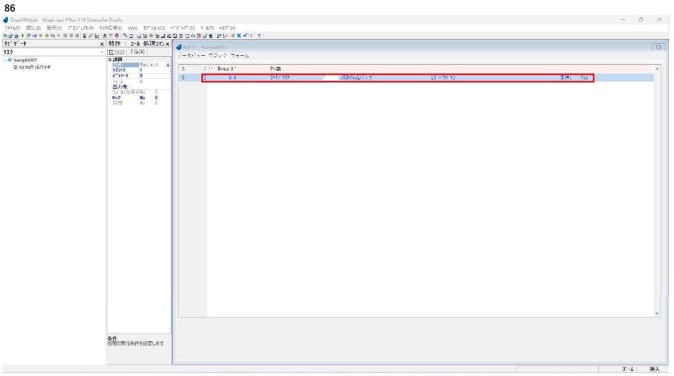Click the expression button beside the 条件 value
This screenshot has width=674, height=376.
[168, 65]
